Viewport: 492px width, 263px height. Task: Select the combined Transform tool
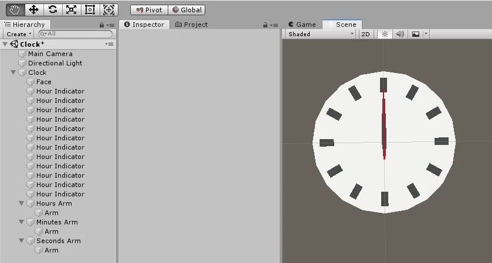click(109, 10)
